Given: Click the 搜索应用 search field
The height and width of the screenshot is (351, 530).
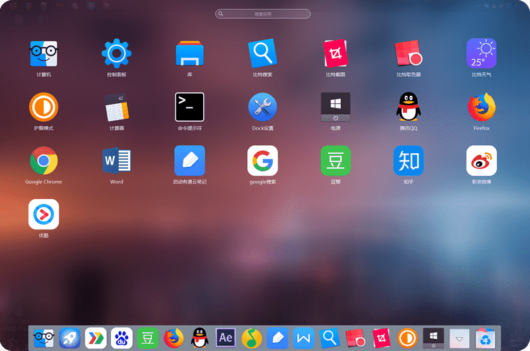Looking at the screenshot, I should pyautogui.click(x=263, y=14).
